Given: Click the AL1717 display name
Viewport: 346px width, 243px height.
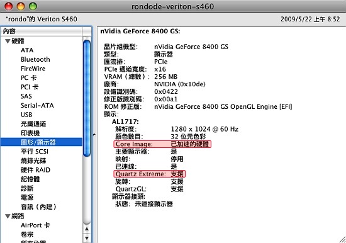Looking at the screenshot, I should pyautogui.click(x=125, y=121).
